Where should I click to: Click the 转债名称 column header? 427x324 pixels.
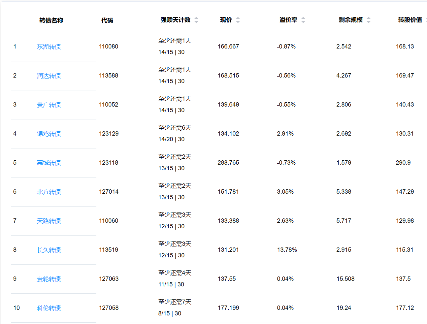(51, 20)
